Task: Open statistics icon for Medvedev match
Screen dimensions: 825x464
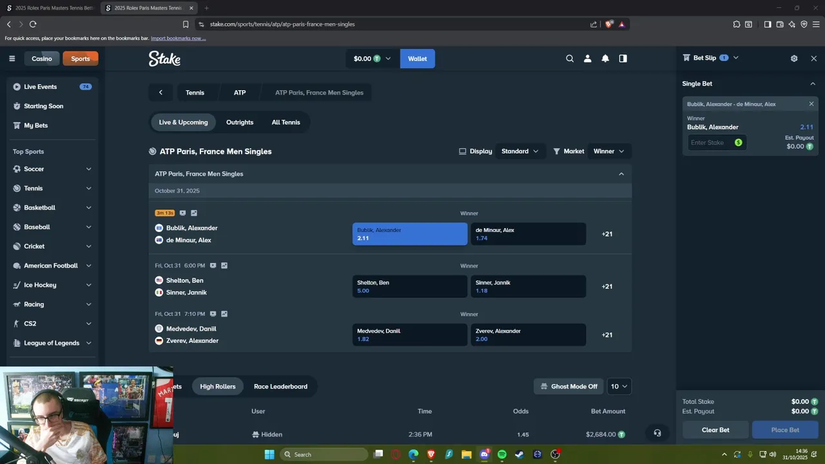Action: (x=224, y=314)
